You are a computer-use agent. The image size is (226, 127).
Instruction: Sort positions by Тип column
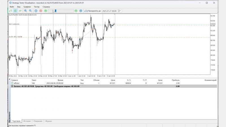pyautogui.click(x=82, y=80)
